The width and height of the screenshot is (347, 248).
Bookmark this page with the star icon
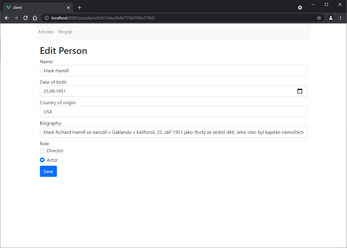(319, 18)
